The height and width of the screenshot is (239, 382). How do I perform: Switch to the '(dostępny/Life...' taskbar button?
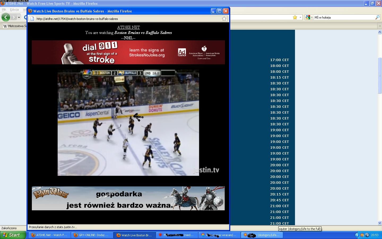[x=262, y=235]
